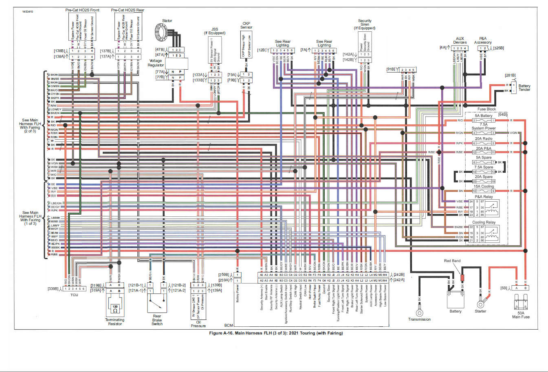Click the "Pre-Cat HO2S Front" label
Viewport: 548px width, 372px height.
click(x=82, y=10)
